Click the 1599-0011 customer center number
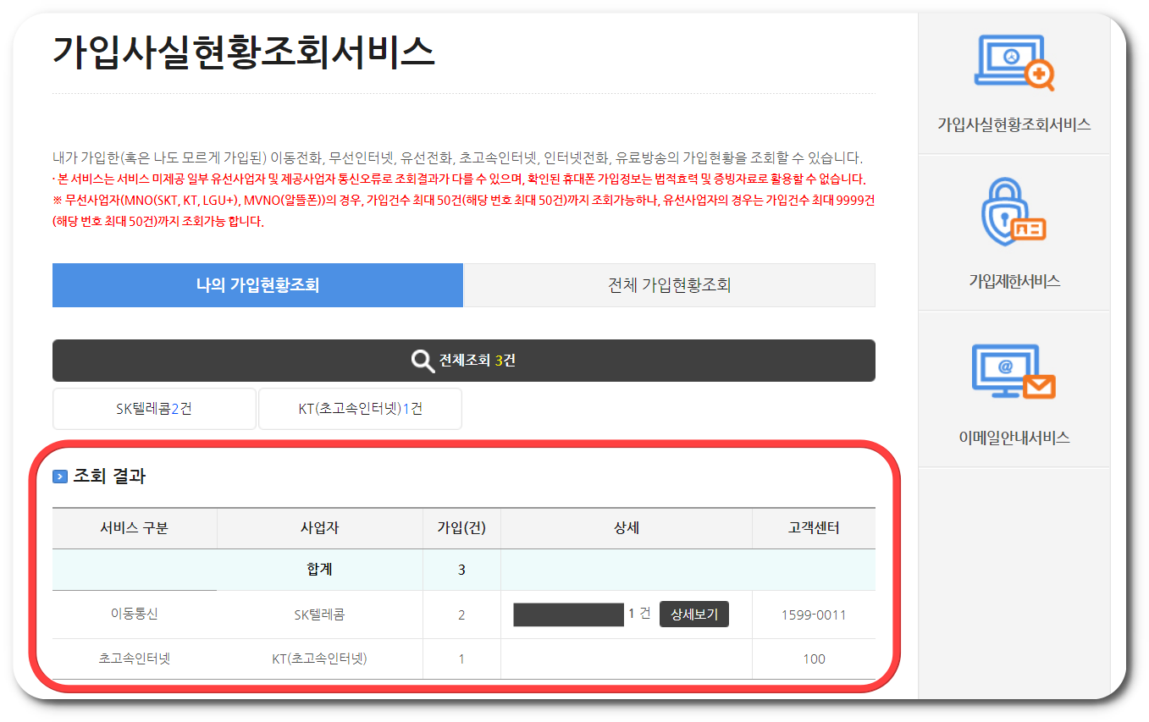 814,615
